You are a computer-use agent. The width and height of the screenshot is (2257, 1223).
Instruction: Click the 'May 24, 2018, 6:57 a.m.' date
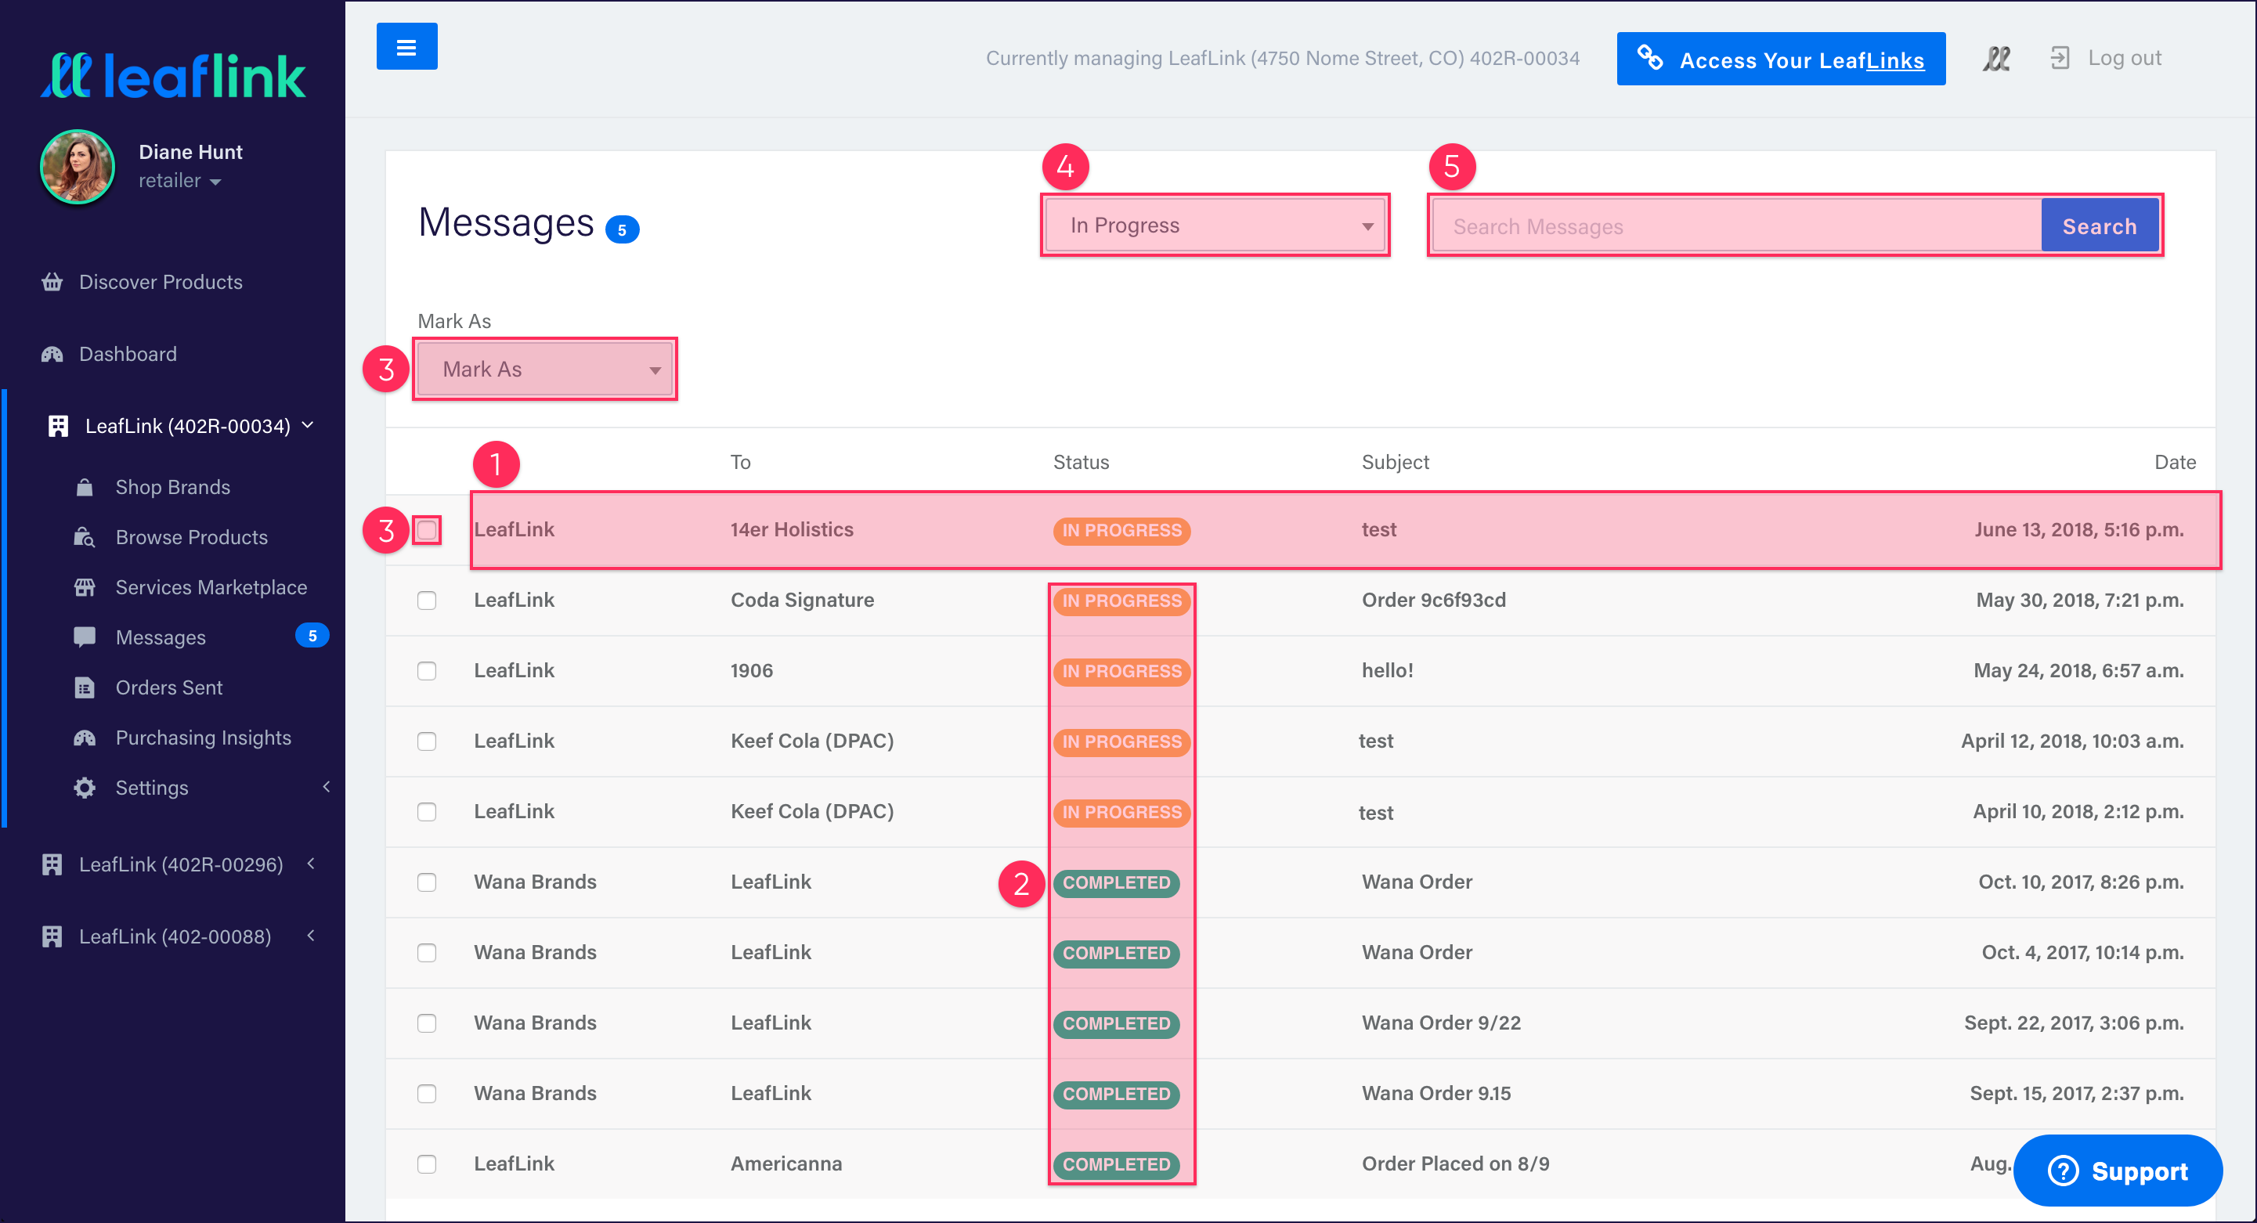pyautogui.click(x=2078, y=671)
